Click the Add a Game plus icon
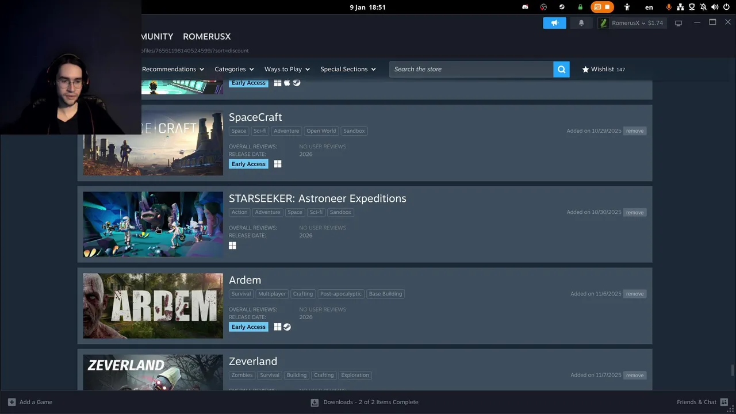 point(11,402)
